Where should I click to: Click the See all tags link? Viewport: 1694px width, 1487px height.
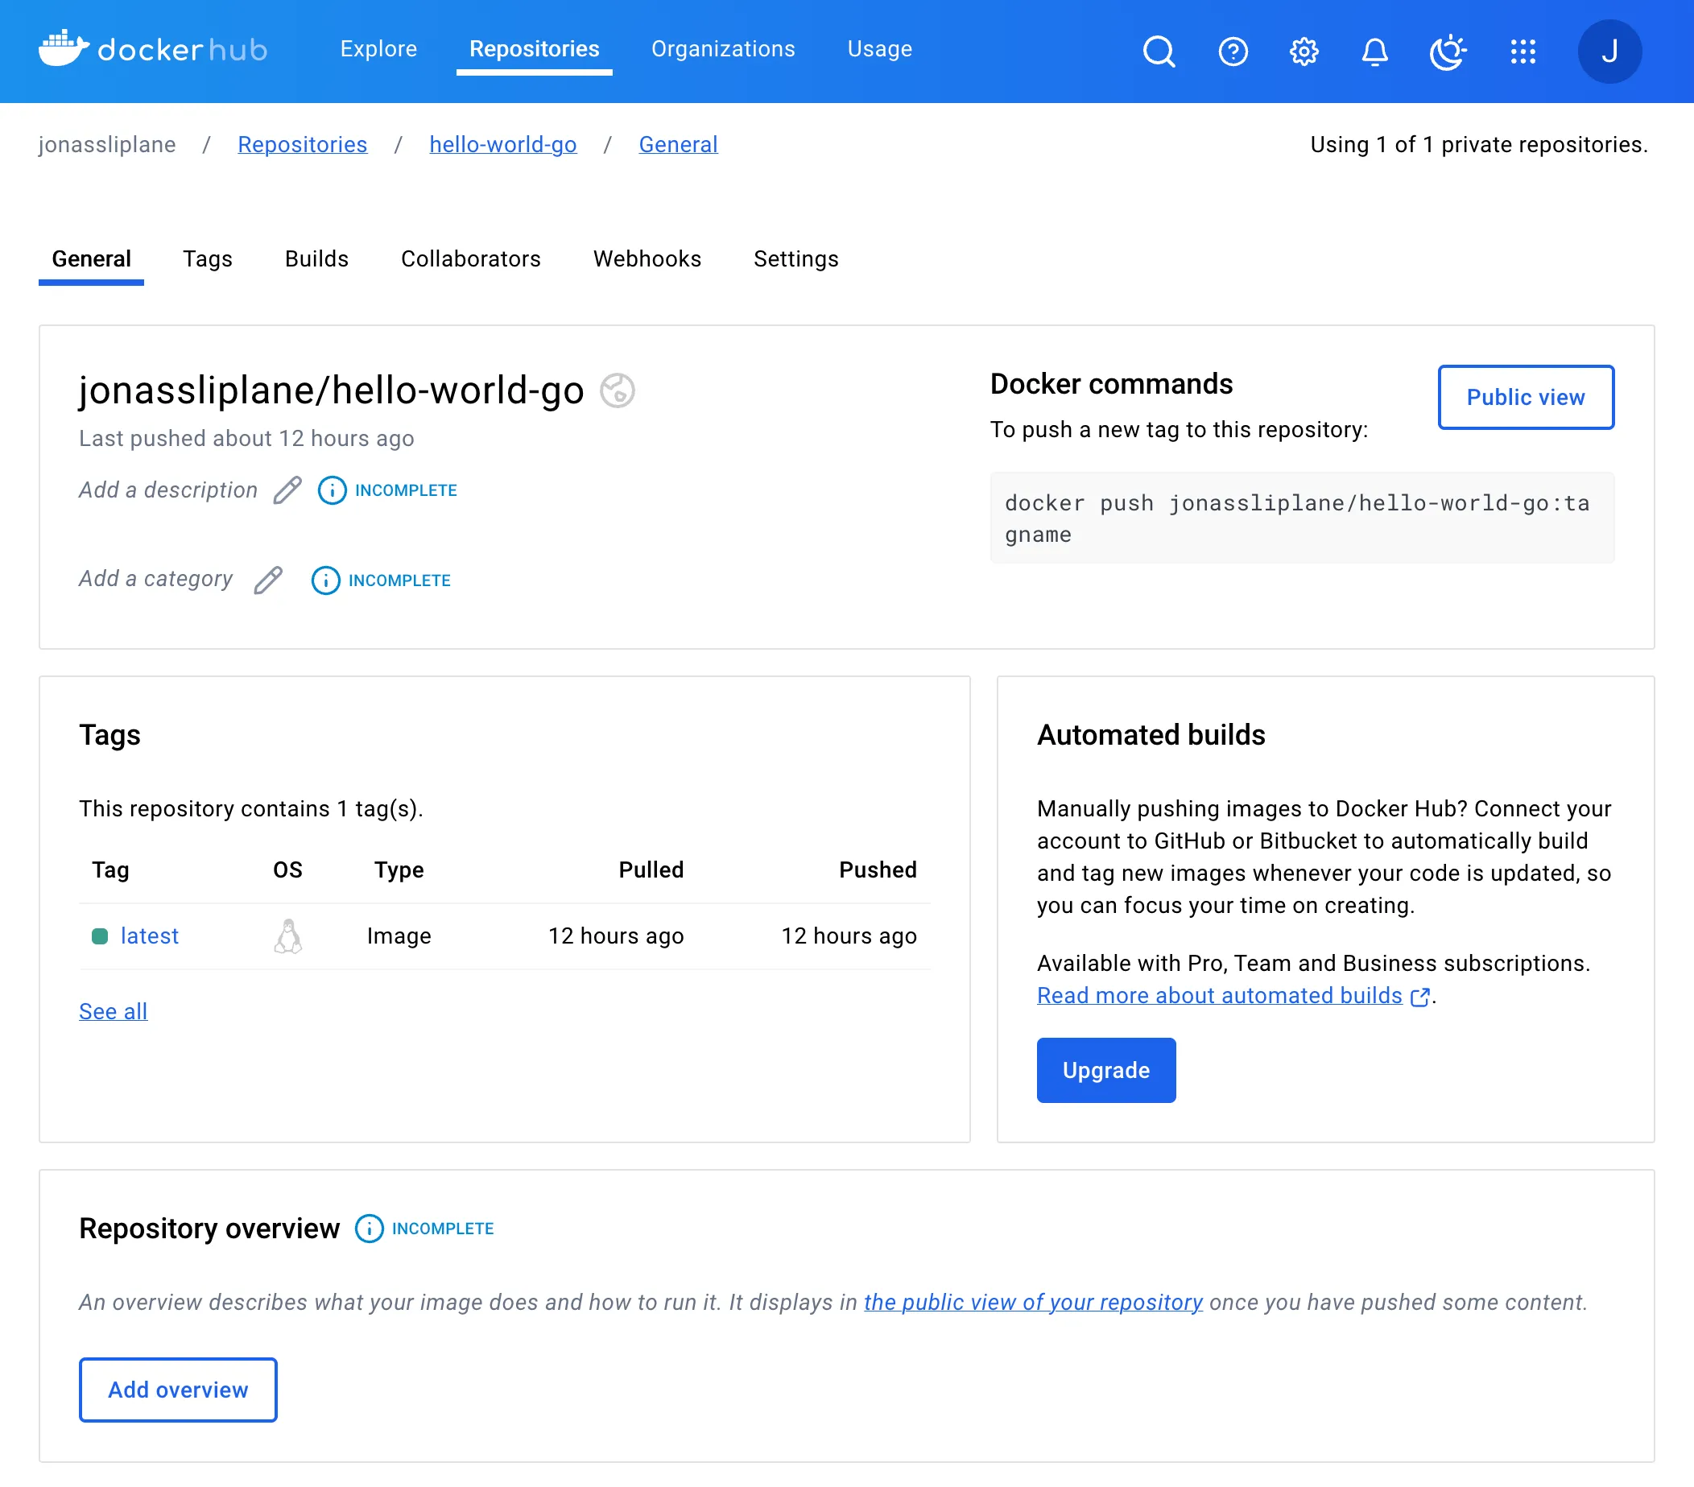pos(113,1010)
